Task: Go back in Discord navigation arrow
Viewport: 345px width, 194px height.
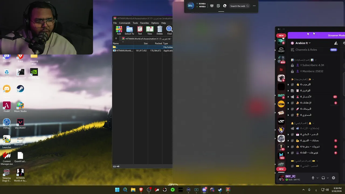Action: [x=279, y=29]
